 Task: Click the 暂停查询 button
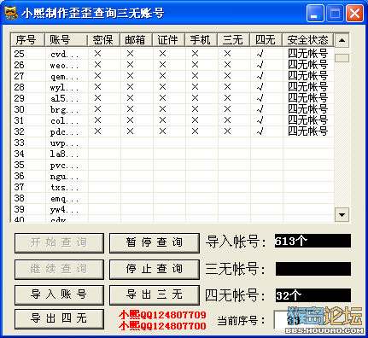(155, 243)
